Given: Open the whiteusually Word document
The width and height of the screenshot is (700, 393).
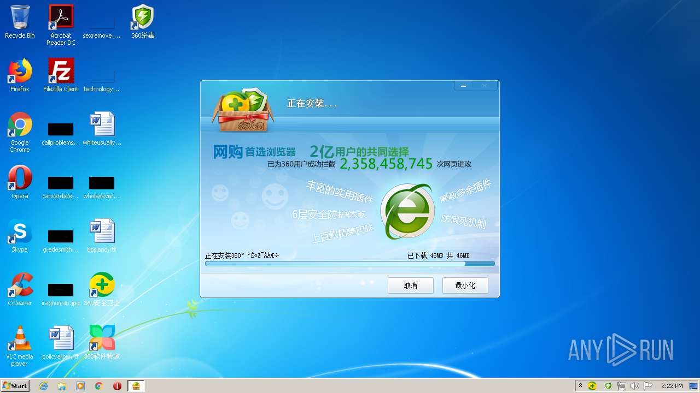Looking at the screenshot, I should click(x=102, y=129).
